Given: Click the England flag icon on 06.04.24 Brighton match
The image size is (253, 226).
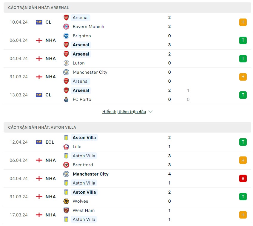Looking at the screenshot, I should click(39, 40).
